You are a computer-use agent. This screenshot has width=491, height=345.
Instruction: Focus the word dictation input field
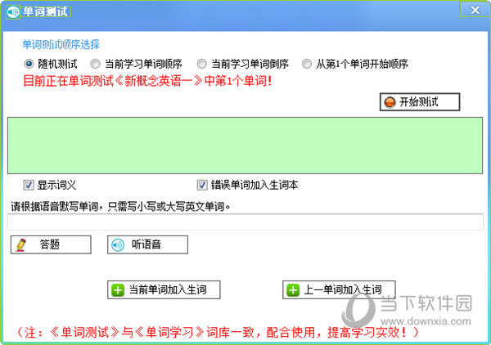coord(245,222)
